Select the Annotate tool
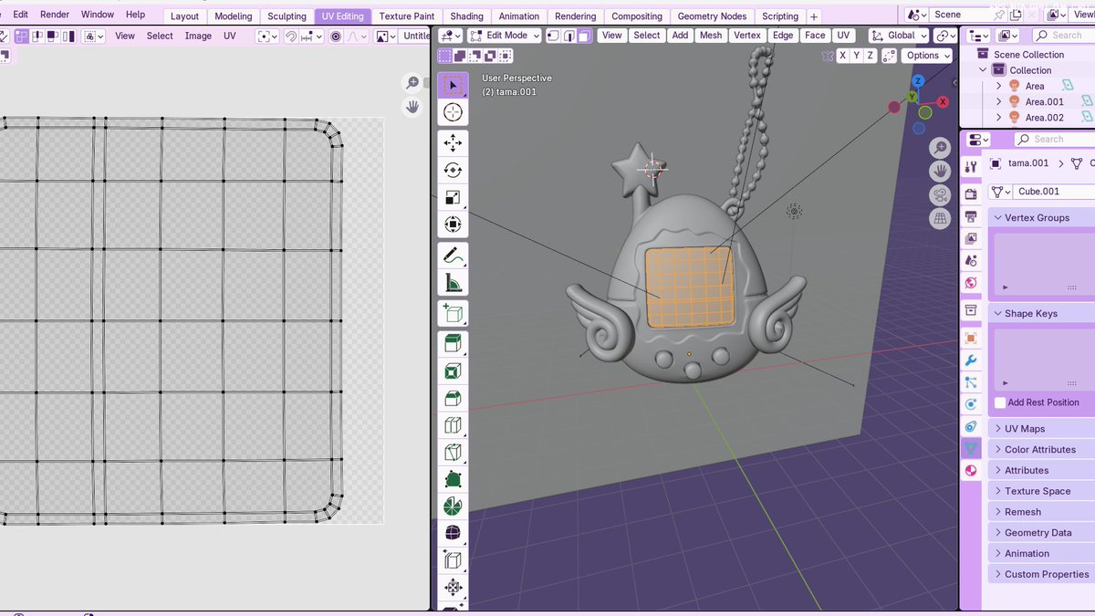The height and width of the screenshot is (616, 1095). 453,256
